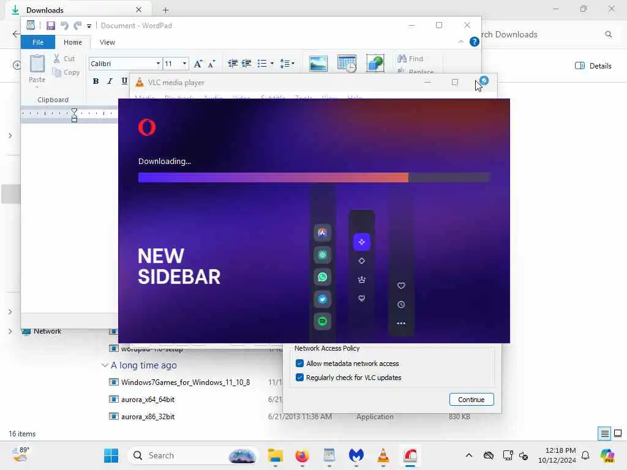Toggle Allow metadata network access checkbox

[x=299, y=364]
